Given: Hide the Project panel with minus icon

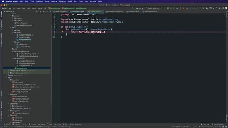Looking at the screenshot, I should click(x=50, y=12).
